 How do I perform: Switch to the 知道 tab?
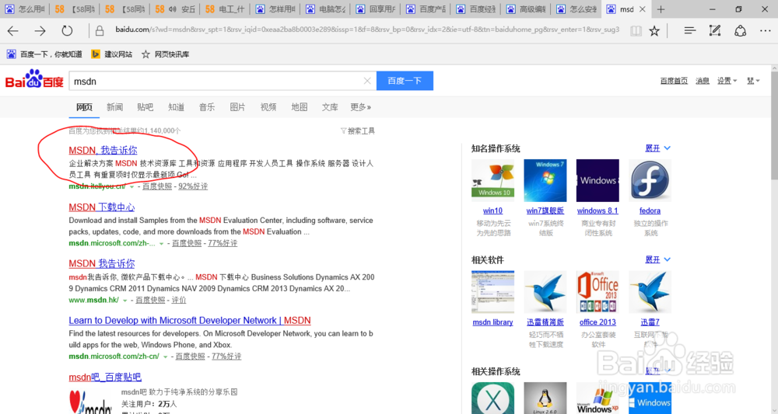pos(176,107)
